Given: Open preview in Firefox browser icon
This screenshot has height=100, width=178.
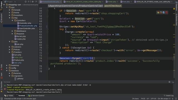Looking at the screenshot, I should pyautogui.click(x=161, y=12).
